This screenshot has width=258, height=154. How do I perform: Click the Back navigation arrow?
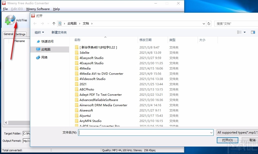35,23
